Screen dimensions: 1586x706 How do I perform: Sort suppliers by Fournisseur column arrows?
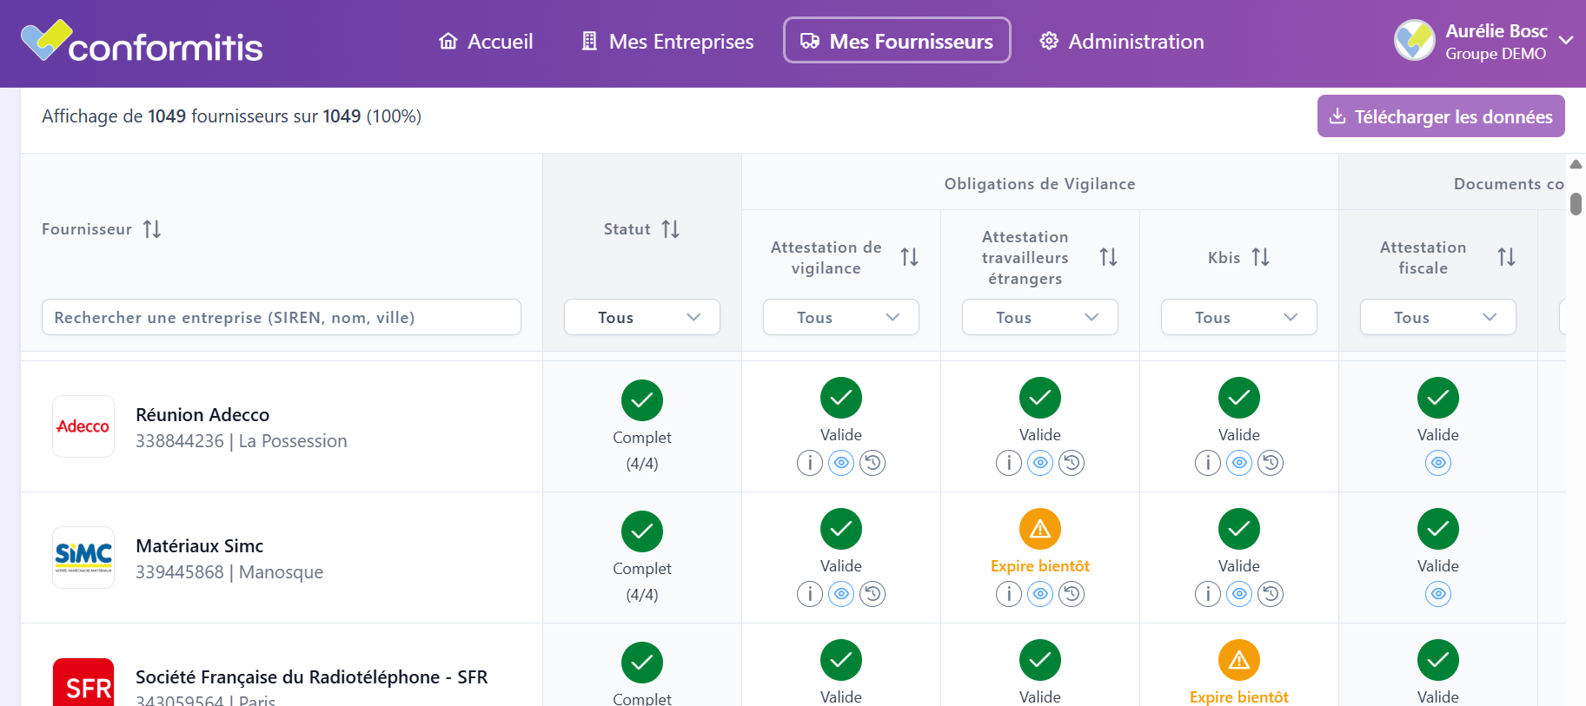(152, 229)
